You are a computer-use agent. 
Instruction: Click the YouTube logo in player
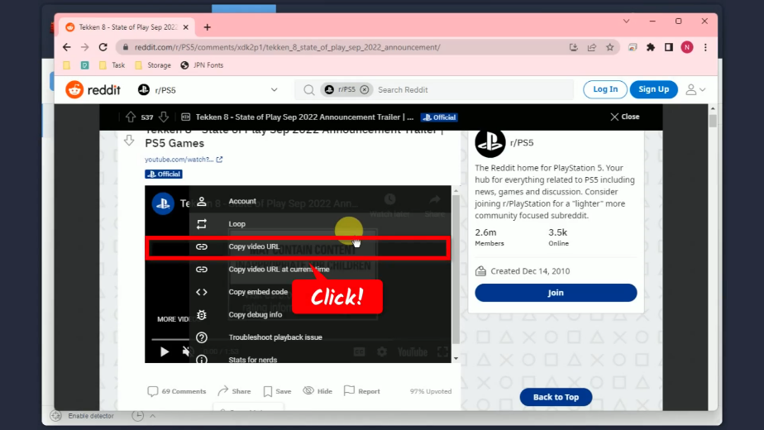[413, 352]
